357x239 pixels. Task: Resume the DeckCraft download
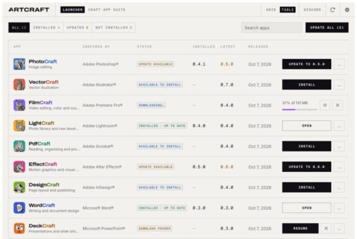pos(300,228)
